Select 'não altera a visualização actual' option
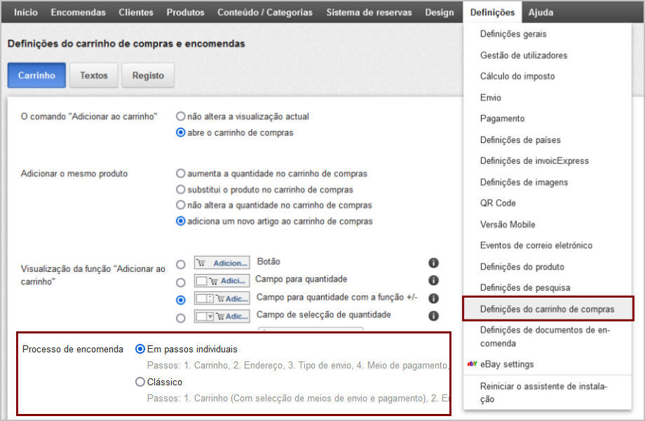Screen dimensions: 645x421 180,116
